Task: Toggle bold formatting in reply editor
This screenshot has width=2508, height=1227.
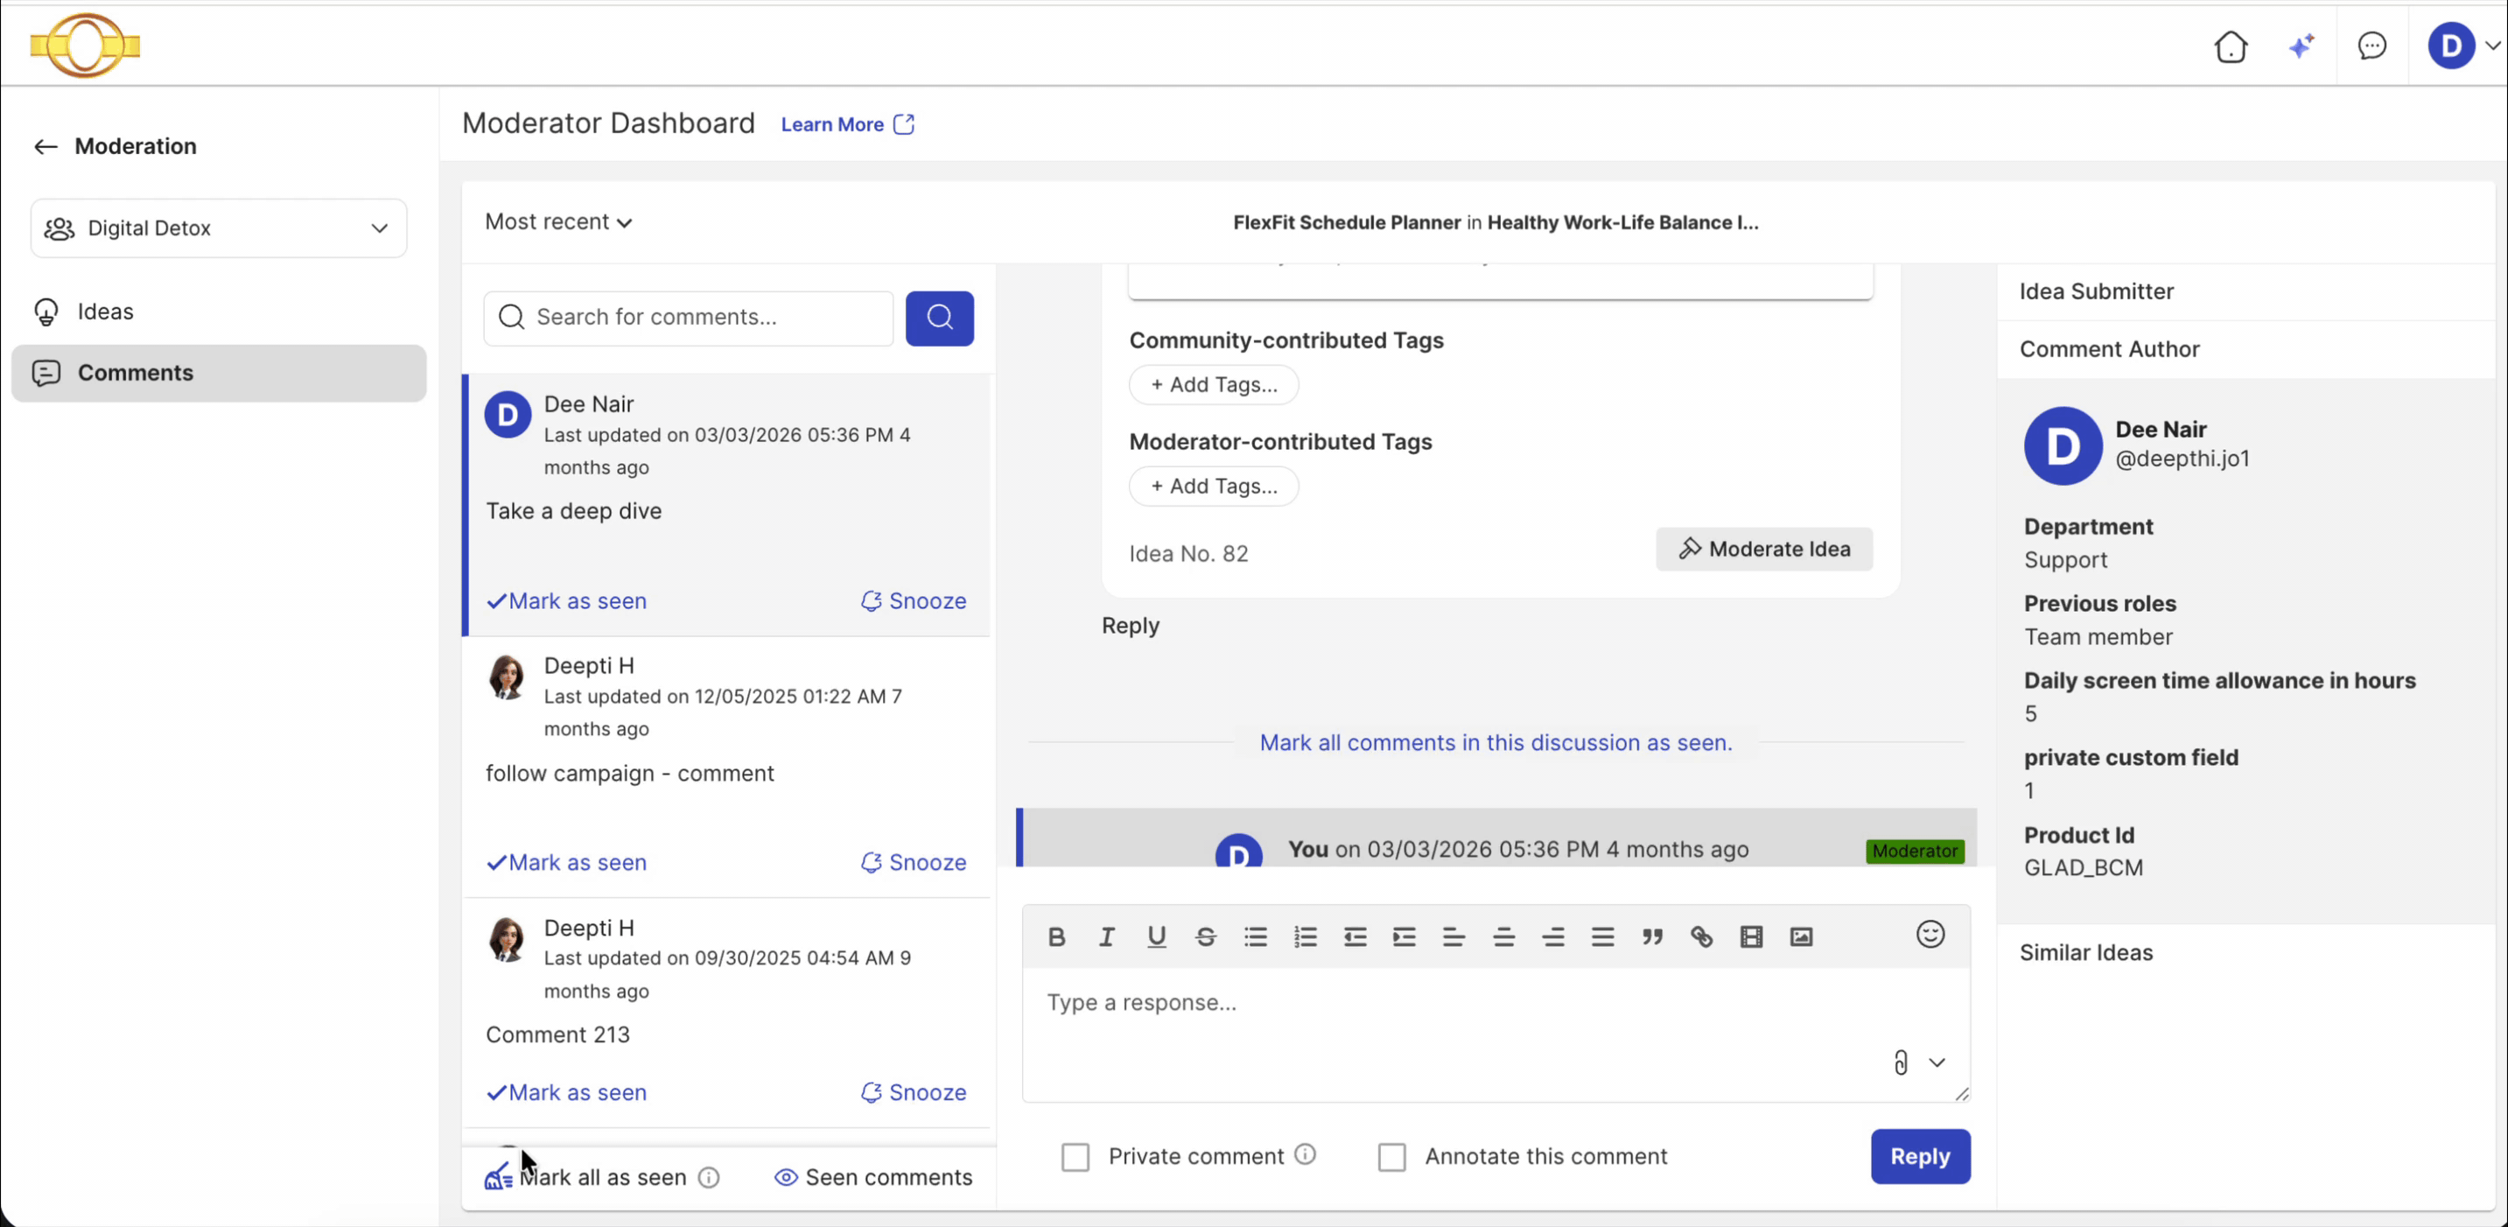Action: point(1056,936)
